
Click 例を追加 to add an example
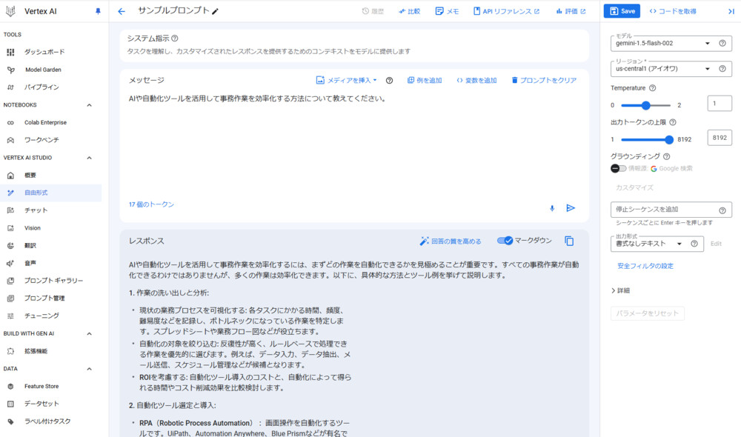click(x=425, y=80)
